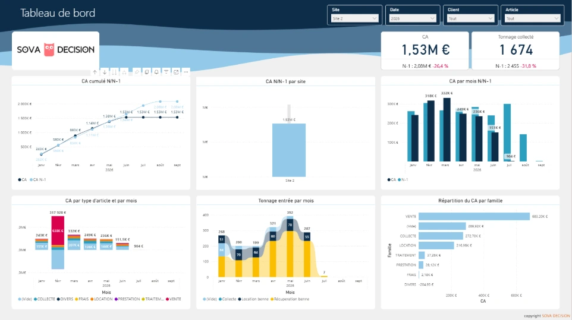Click the 392 peak label in tonnage chart
572x320 pixels.
pos(290,213)
